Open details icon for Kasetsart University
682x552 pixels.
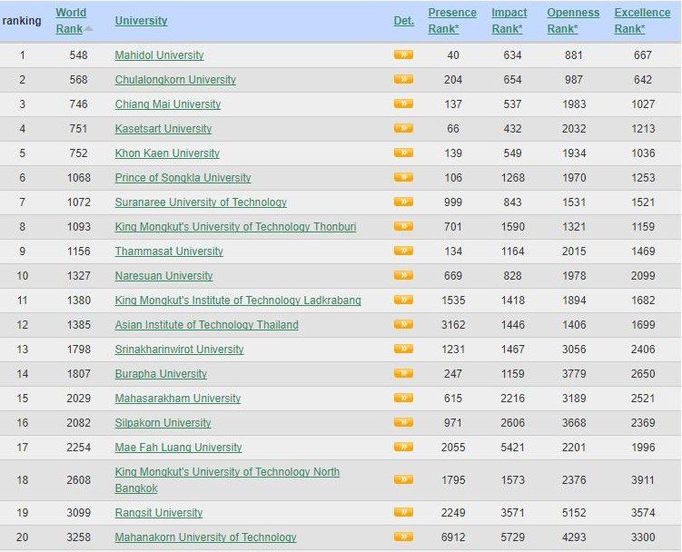coord(403,128)
